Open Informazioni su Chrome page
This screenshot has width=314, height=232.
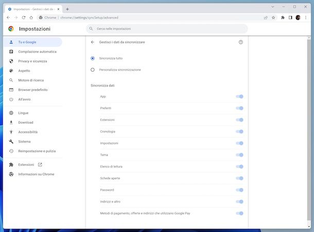point(32,174)
